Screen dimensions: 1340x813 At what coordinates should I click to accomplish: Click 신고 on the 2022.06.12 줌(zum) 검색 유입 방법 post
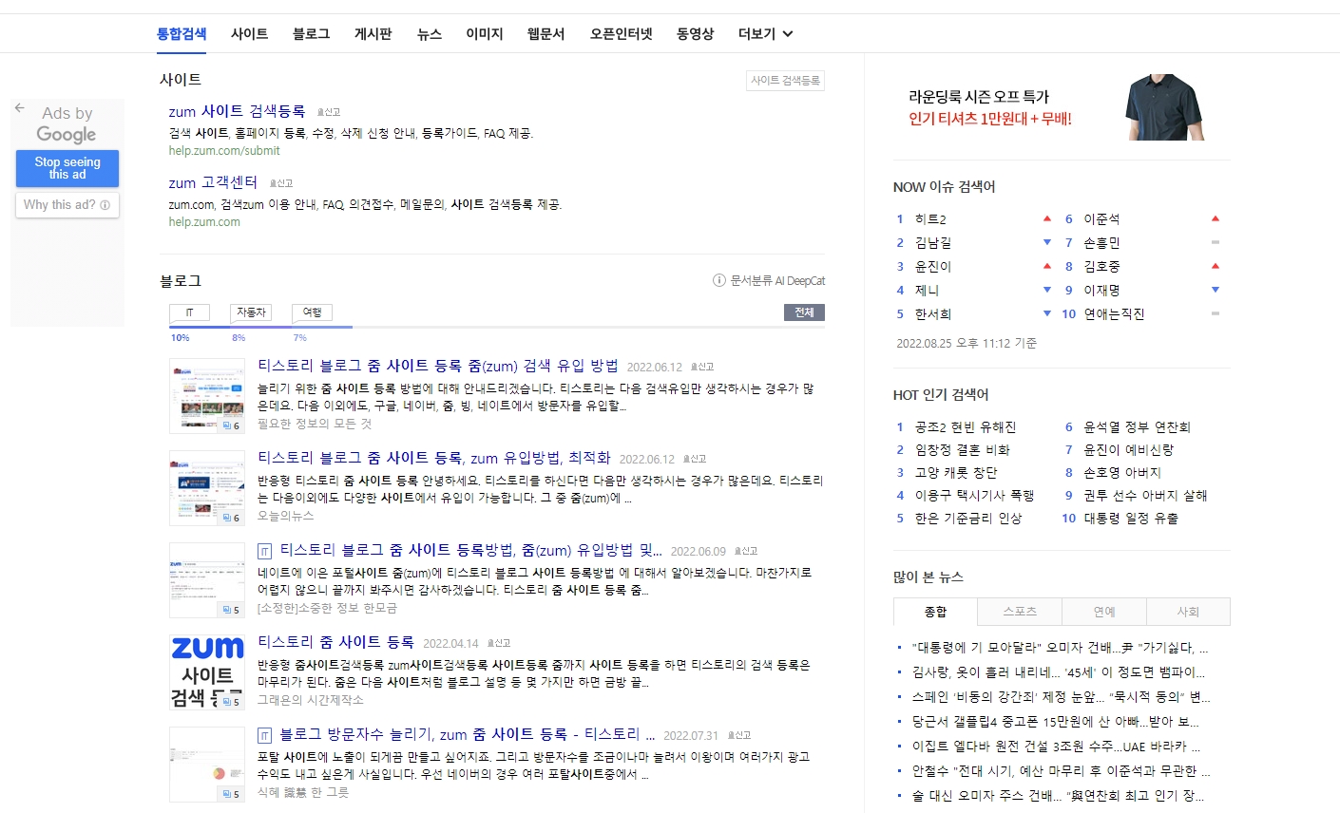pyautogui.click(x=702, y=367)
